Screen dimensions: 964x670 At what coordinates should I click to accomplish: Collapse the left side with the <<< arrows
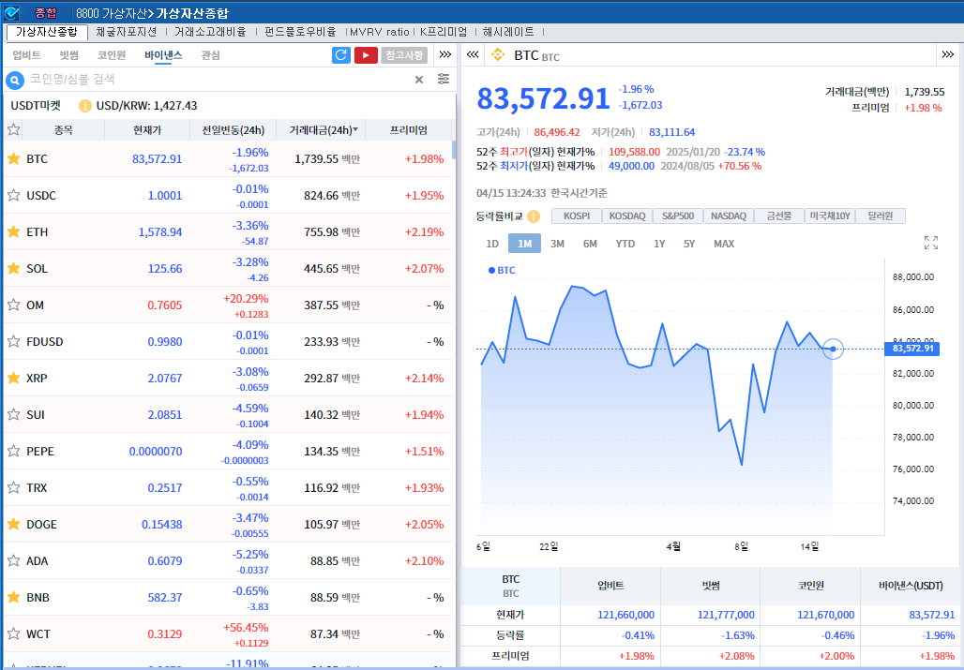coord(473,55)
